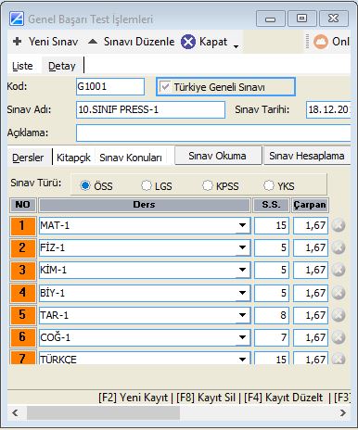Select the YKS exam type radio button

pyautogui.click(x=269, y=185)
